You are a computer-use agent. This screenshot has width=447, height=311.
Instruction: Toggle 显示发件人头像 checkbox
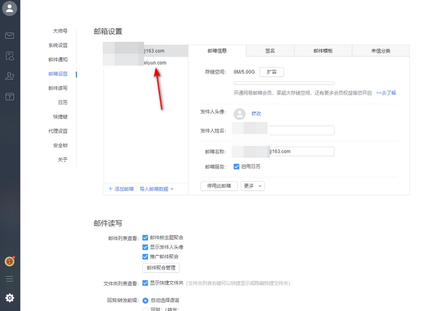pos(145,247)
